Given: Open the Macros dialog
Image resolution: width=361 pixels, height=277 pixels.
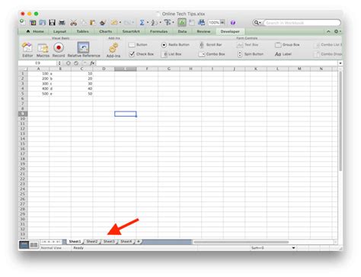Looking at the screenshot, I should (x=43, y=50).
